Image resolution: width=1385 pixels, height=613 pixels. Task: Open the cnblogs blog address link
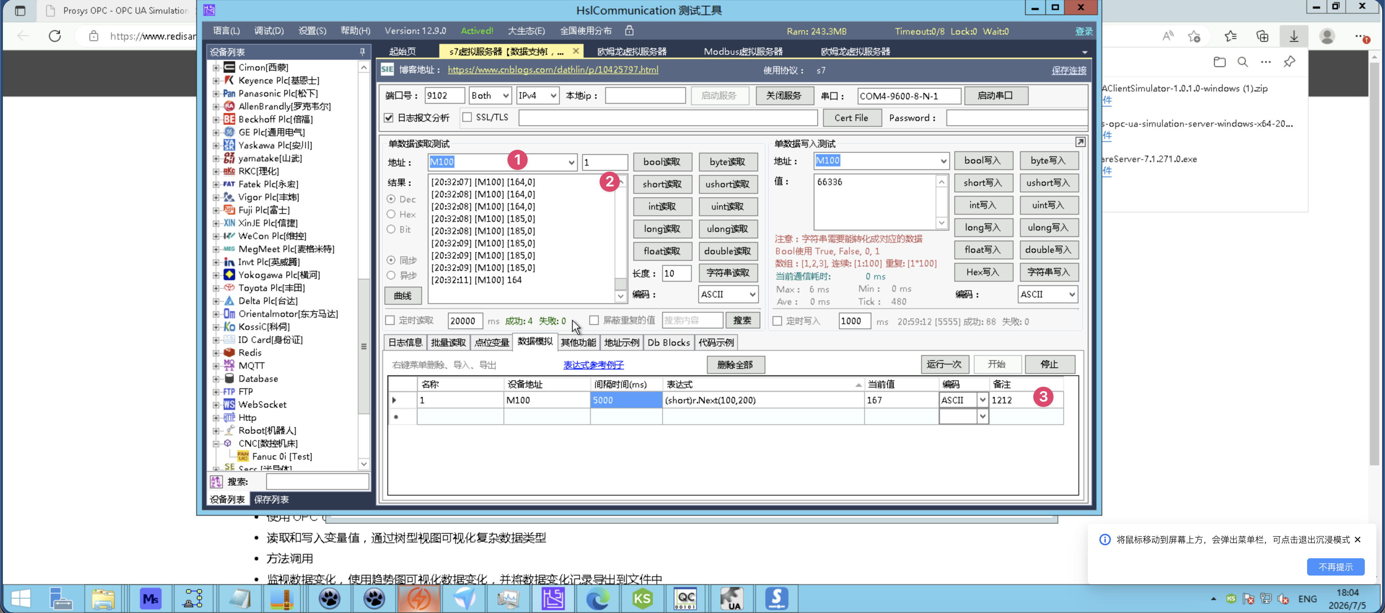[553, 70]
